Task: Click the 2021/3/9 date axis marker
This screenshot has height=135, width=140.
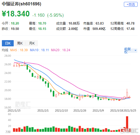Action: [x=98, y=110]
